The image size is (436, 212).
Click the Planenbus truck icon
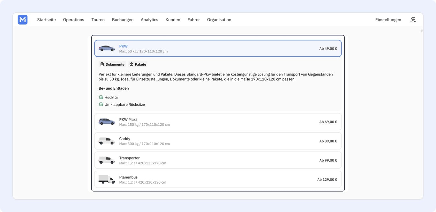coord(107,179)
